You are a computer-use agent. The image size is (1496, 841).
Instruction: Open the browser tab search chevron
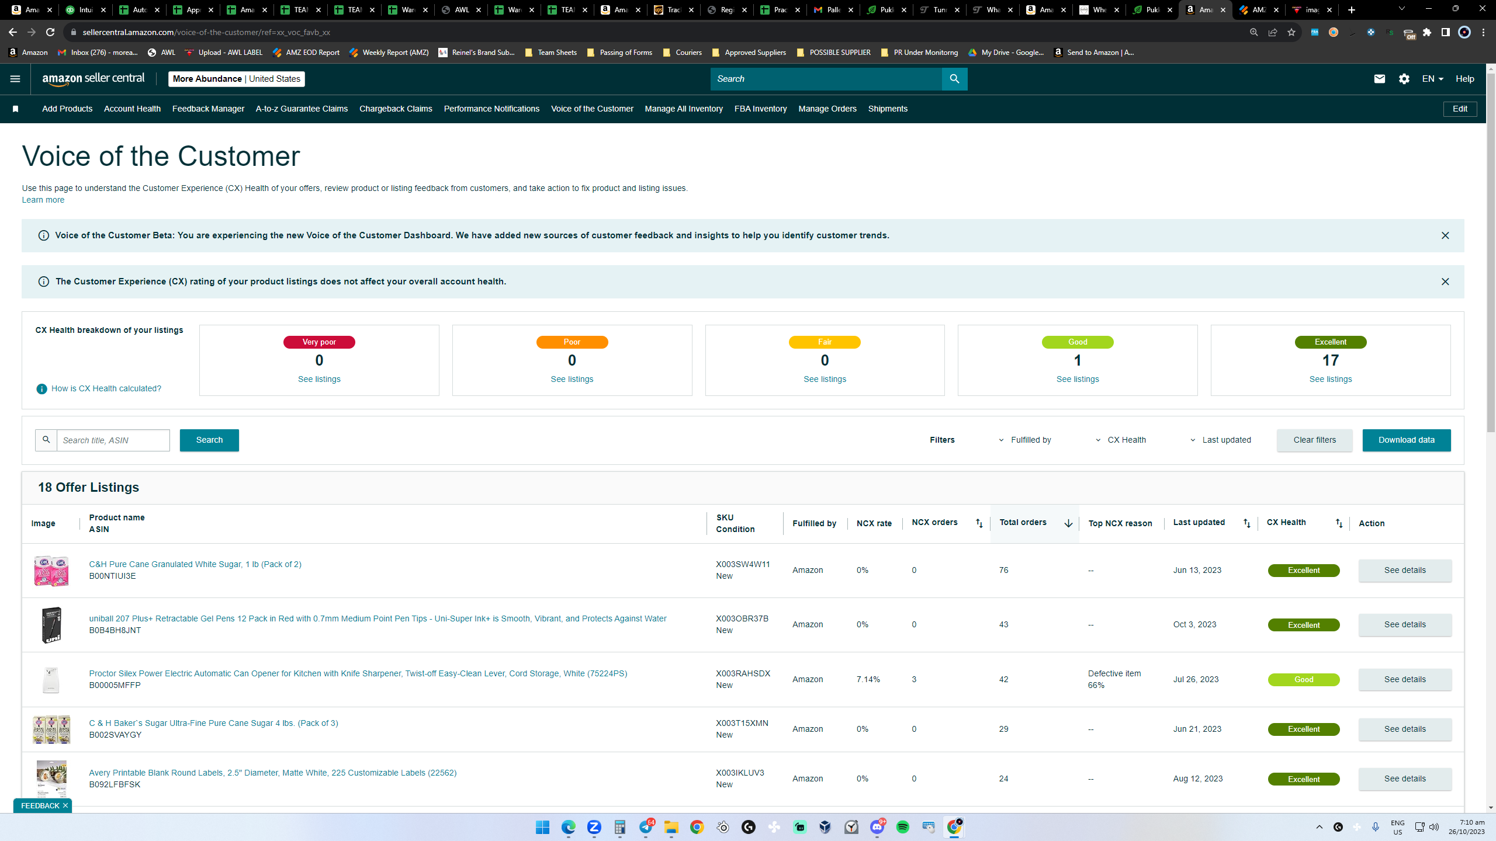tap(1401, 9)
